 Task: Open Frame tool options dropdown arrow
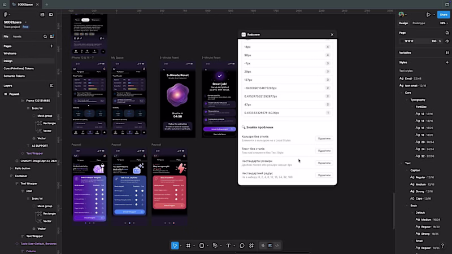pos(194,246)
